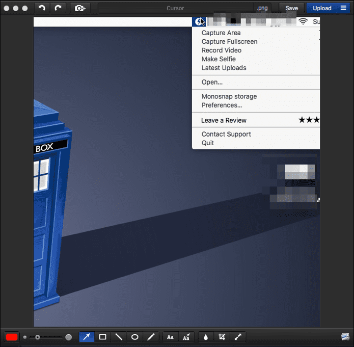Take a new screenshot with camera icon
The height and width of the screenshot is (347, 354).
tap(80, 8)
